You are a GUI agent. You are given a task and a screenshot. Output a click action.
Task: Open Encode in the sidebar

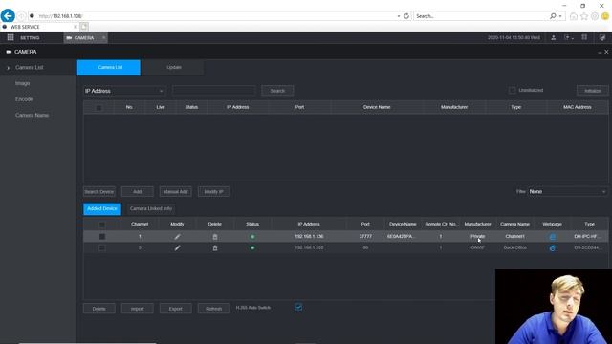click(24, 99)
